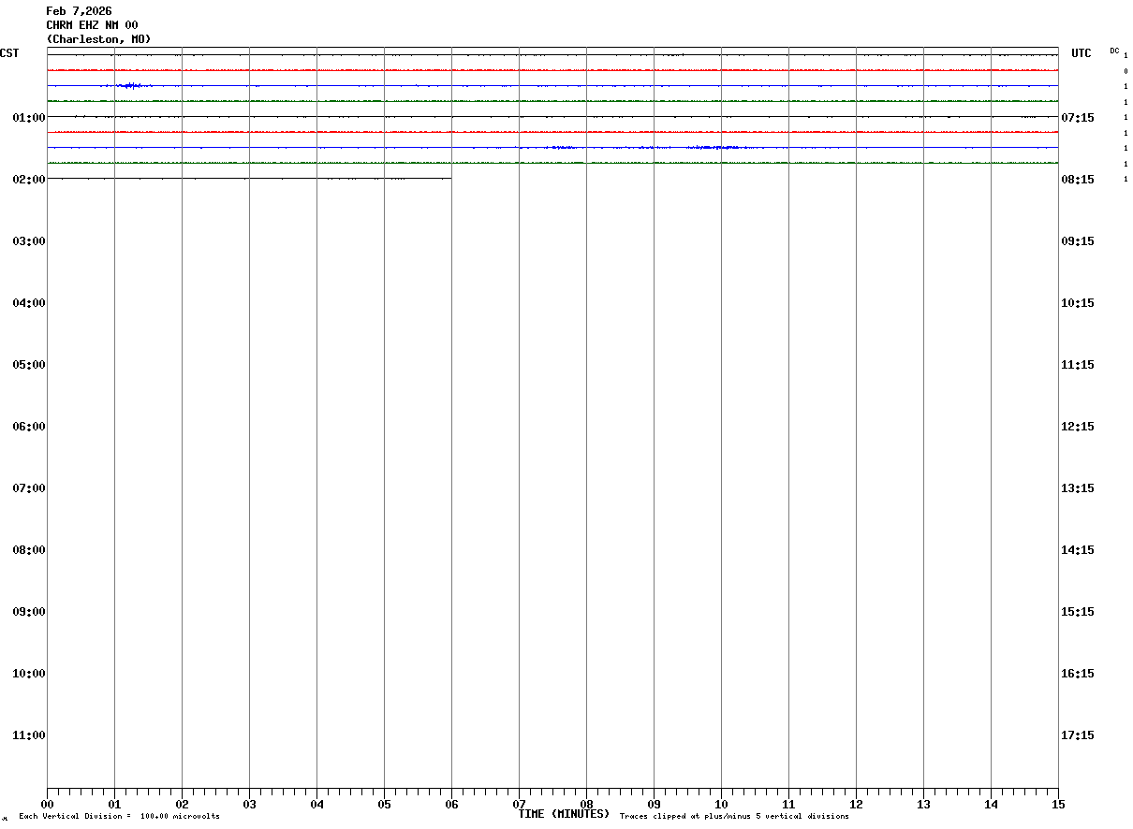This screenshot has height=829, width=1133.
Task: Select the '05:00' CST hour label
Action: 29,364
